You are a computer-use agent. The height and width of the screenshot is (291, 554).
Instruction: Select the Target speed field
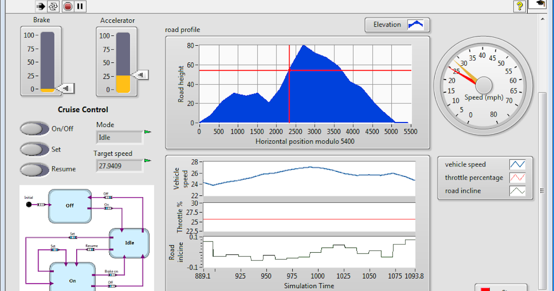(119, 165)
